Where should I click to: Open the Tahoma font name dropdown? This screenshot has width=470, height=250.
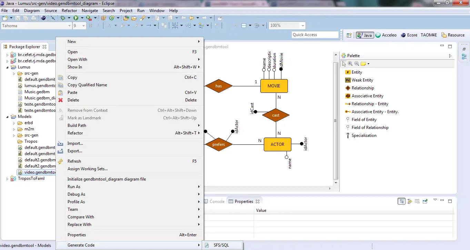(69, 26)
